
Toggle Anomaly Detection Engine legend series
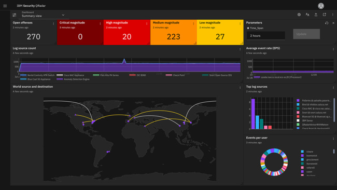[73, 79]
